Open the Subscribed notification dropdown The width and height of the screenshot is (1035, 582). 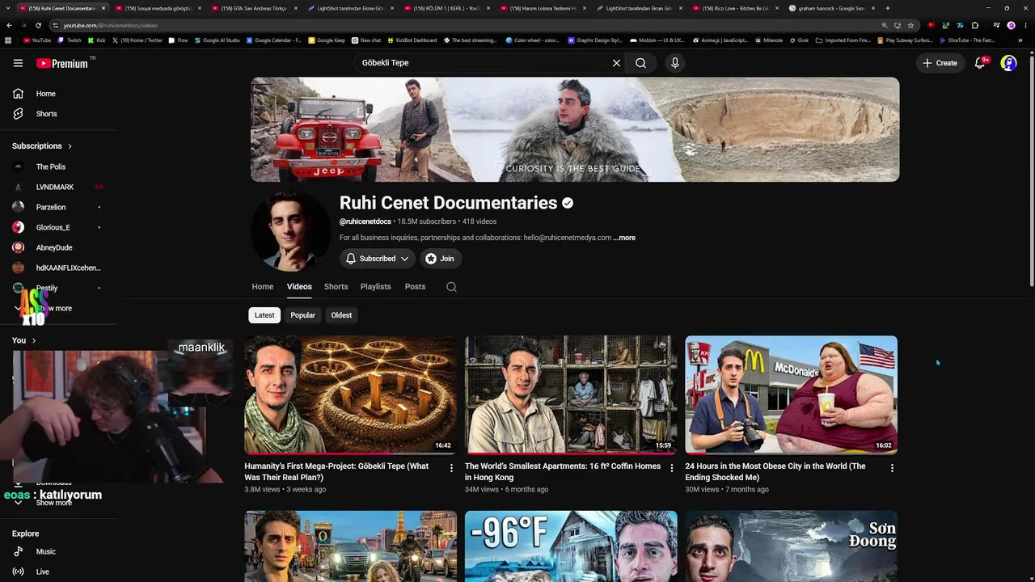pyautogui.click(x=377, y=259)
